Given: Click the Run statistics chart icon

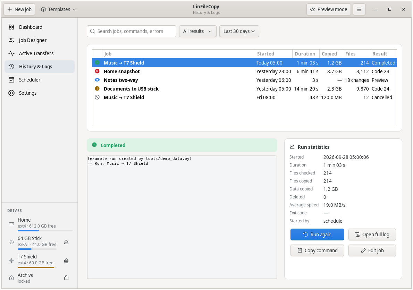Looking at the screenshot, I should click(x=292, y=147).
